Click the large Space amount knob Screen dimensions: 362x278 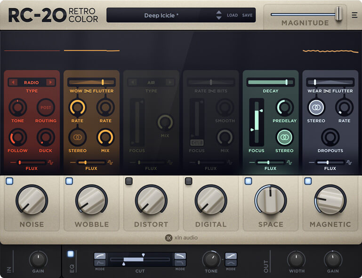pyautogui.click(x=271, y=200)
